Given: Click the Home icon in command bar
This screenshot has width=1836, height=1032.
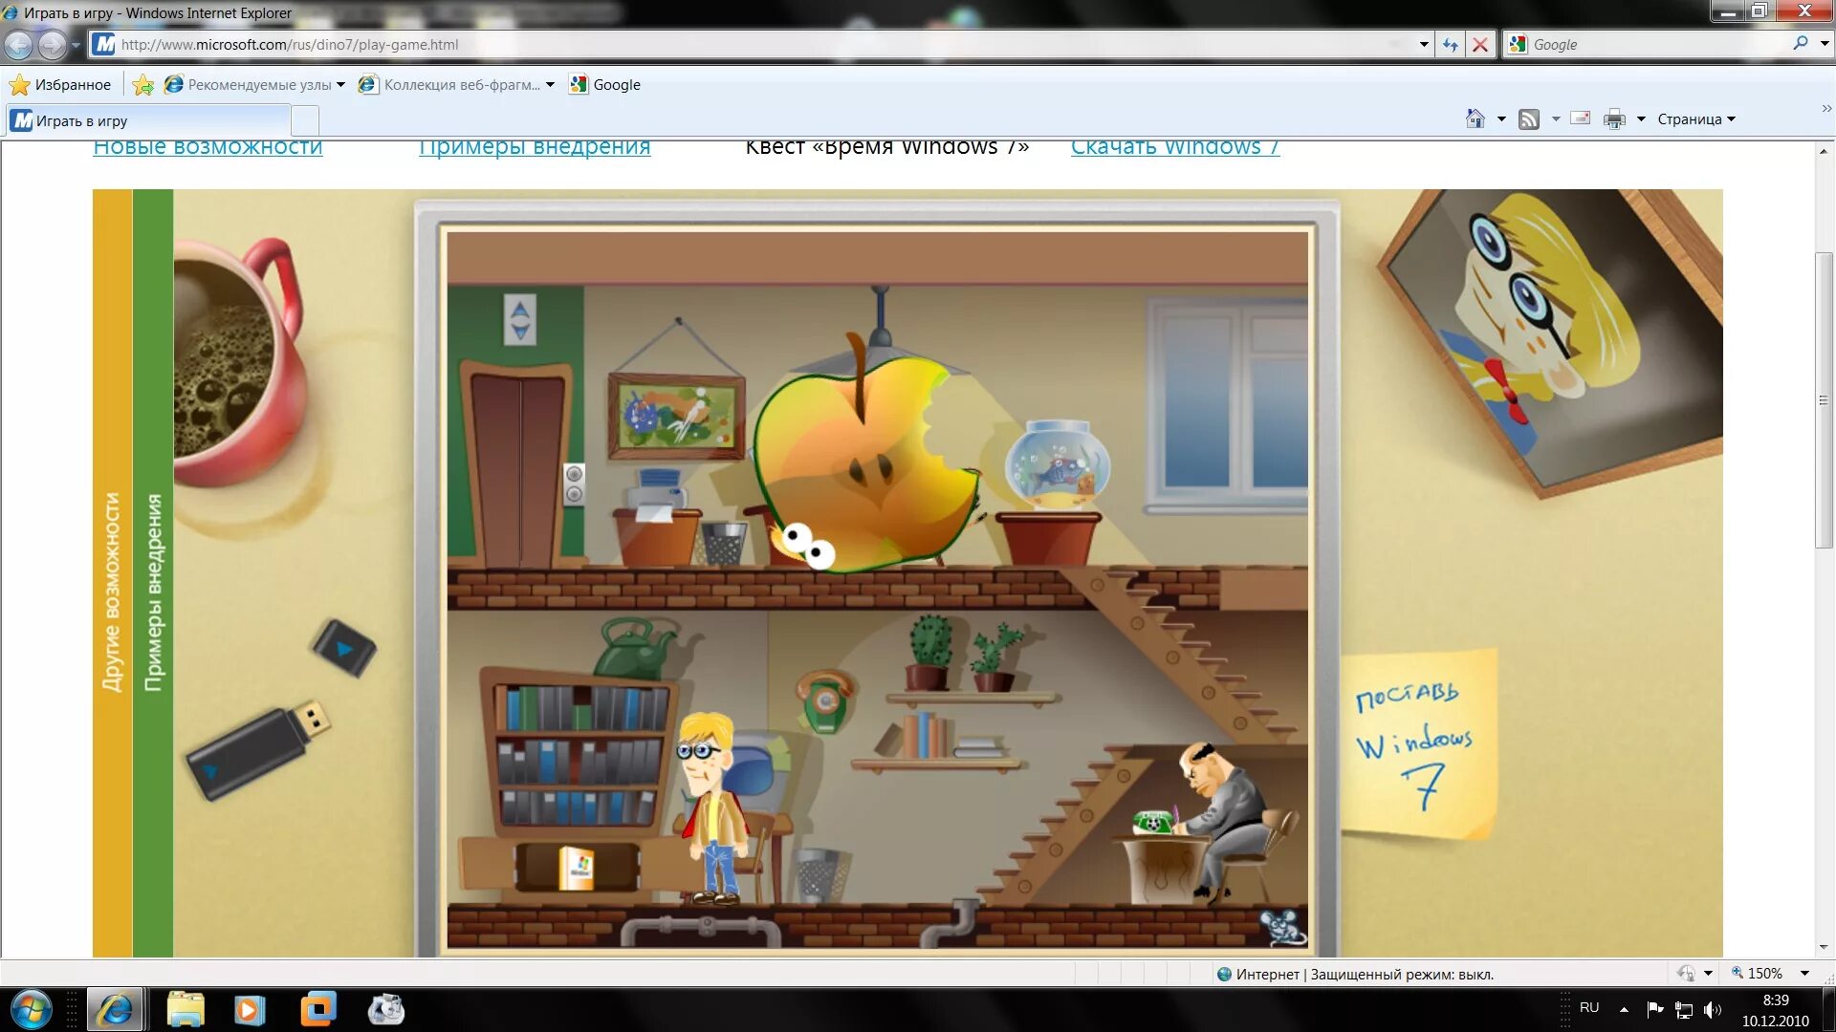Looking at the screenshot, I should (1475, 118).
